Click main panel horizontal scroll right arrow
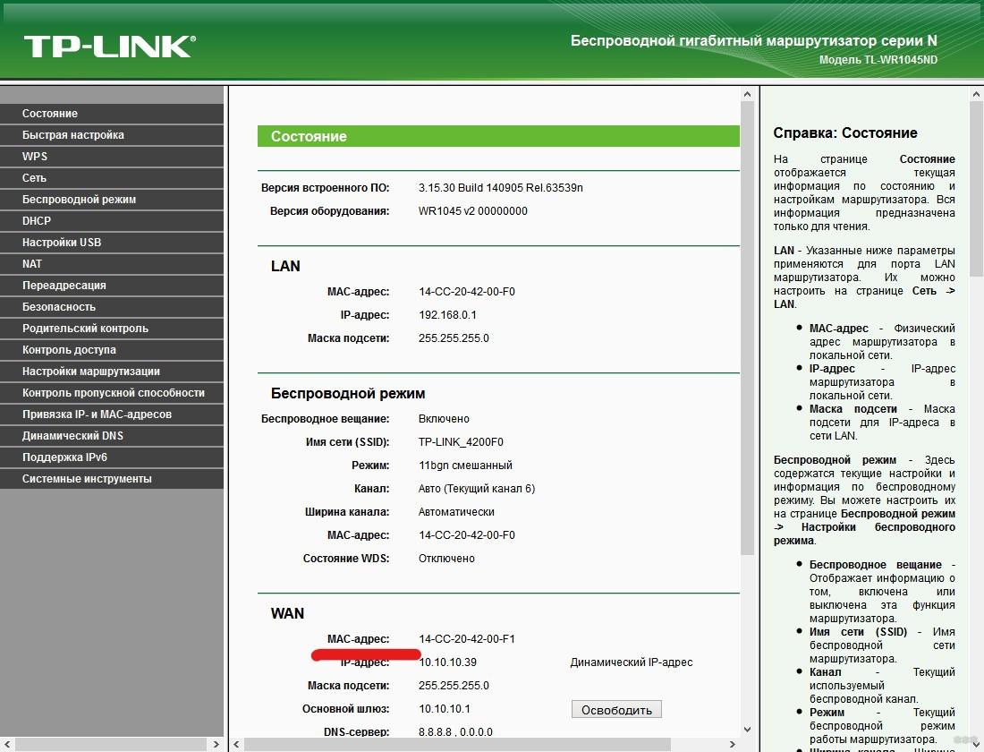 click(x=733, y=745)
